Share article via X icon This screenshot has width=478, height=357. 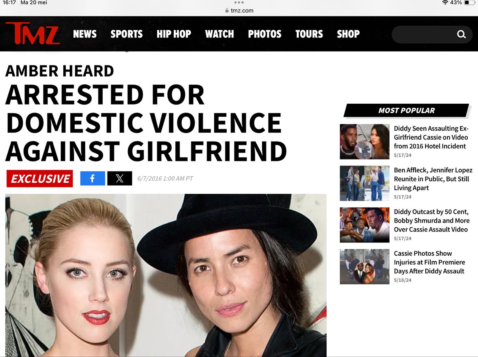[x=119, y=178]
